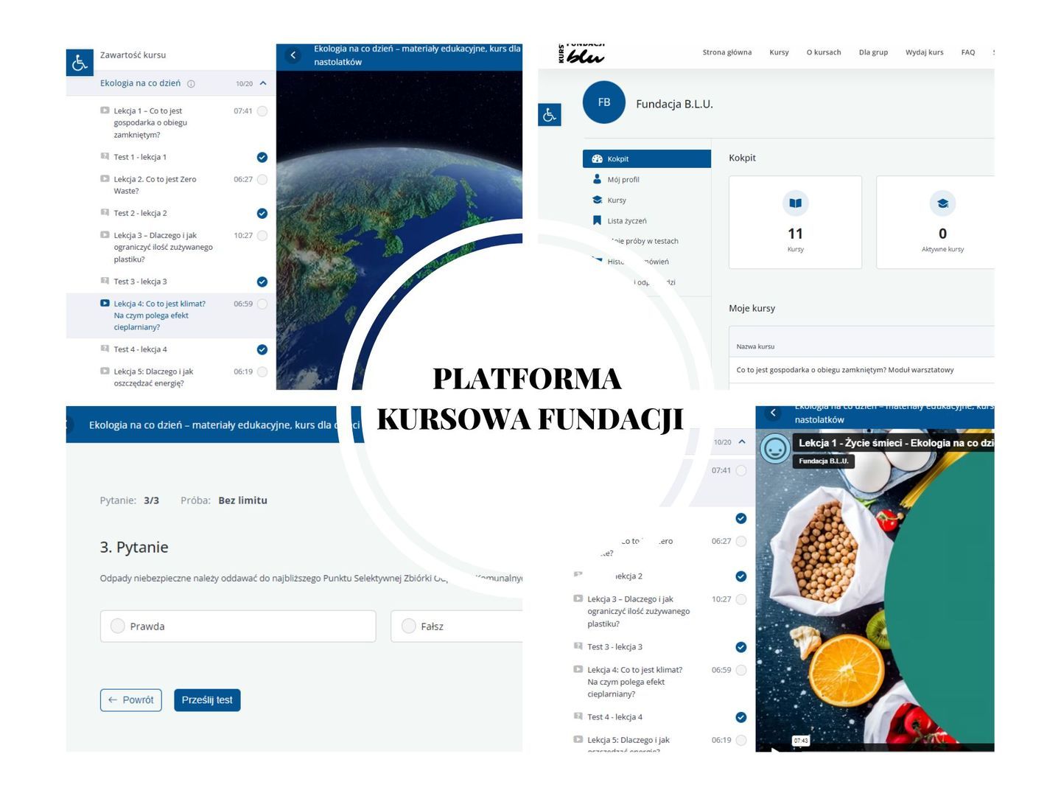This screenshot has height=796, width=1061.
Task: Click Test 4 quiz icon in Zawartość kursu panel
Action: (x=105, y=349)
